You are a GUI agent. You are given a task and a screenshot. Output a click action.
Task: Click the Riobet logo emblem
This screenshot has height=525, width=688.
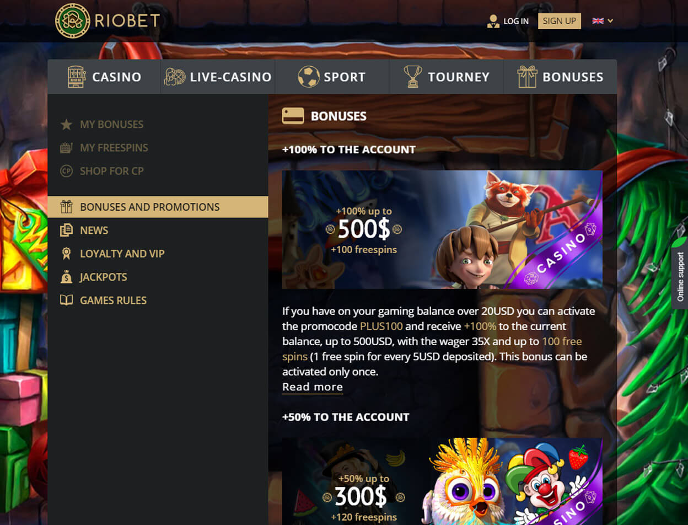click(x=72, y=21)
